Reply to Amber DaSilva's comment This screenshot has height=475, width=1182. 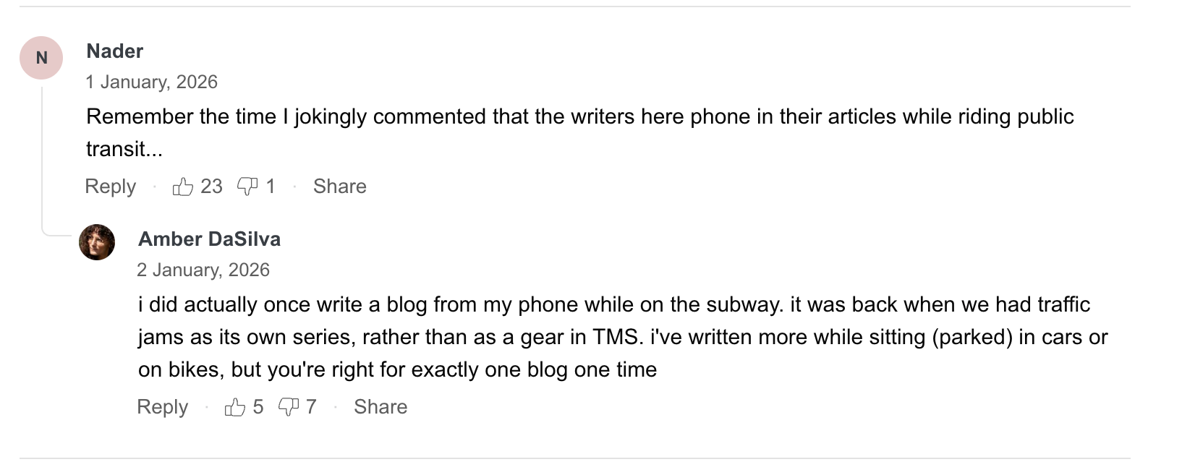click(x=162, y=407)
